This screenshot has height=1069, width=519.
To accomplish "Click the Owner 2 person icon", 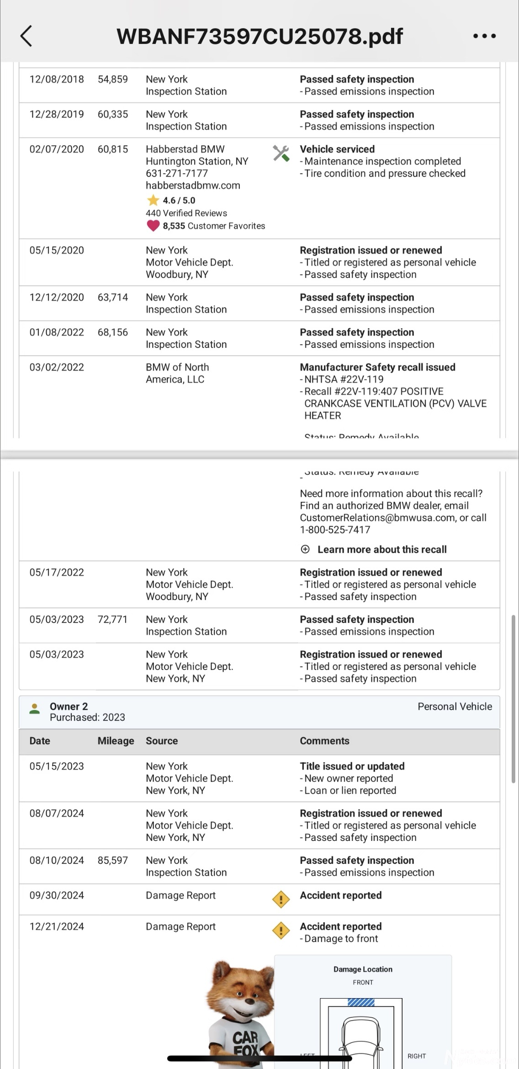I will click(x=34, y=709).
